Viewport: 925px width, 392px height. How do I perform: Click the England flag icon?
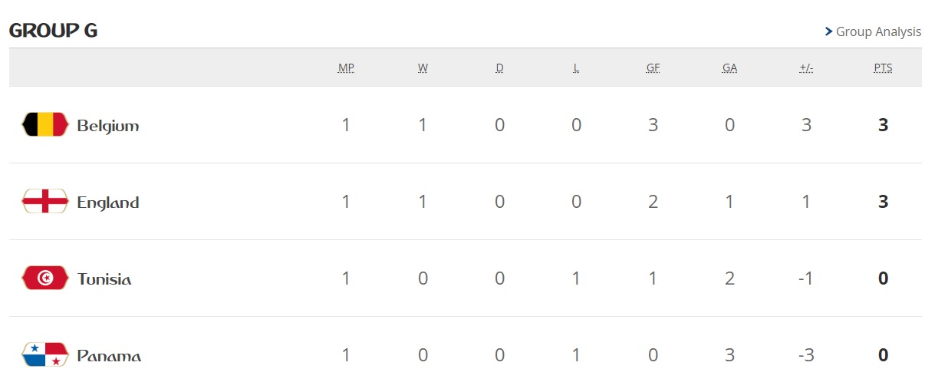point(44,201)
